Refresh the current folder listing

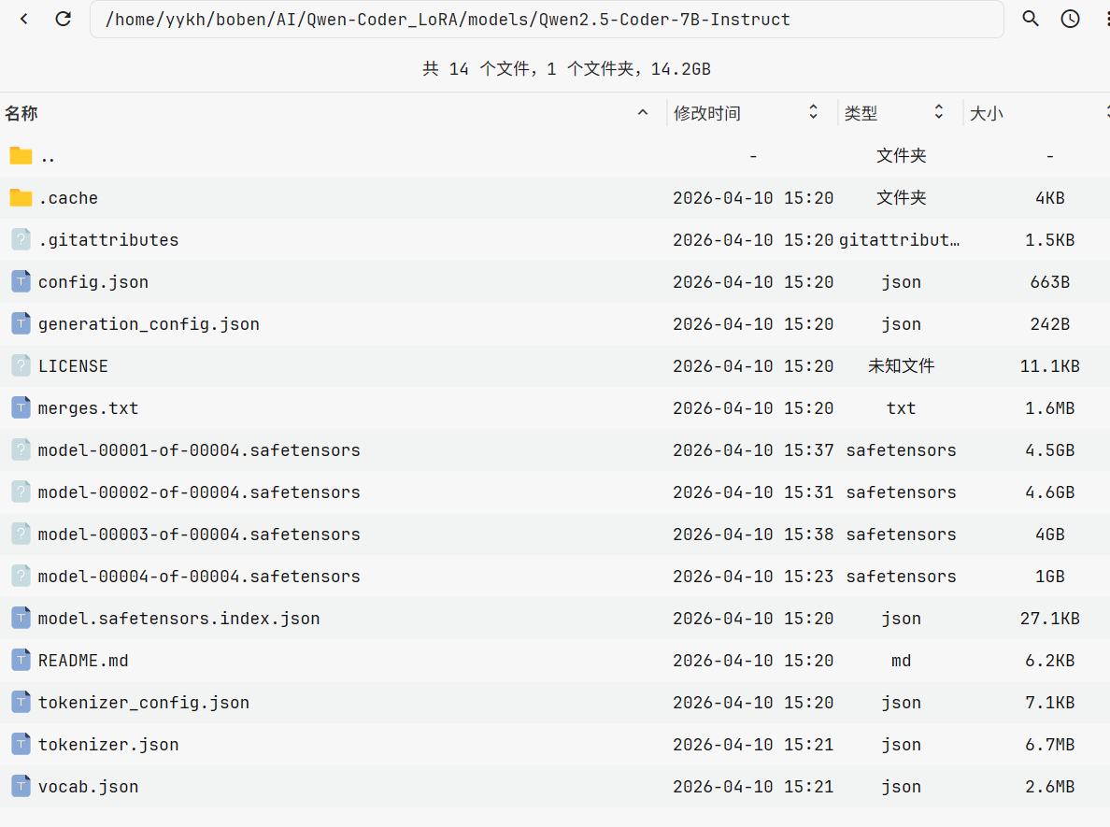point(63,19)
